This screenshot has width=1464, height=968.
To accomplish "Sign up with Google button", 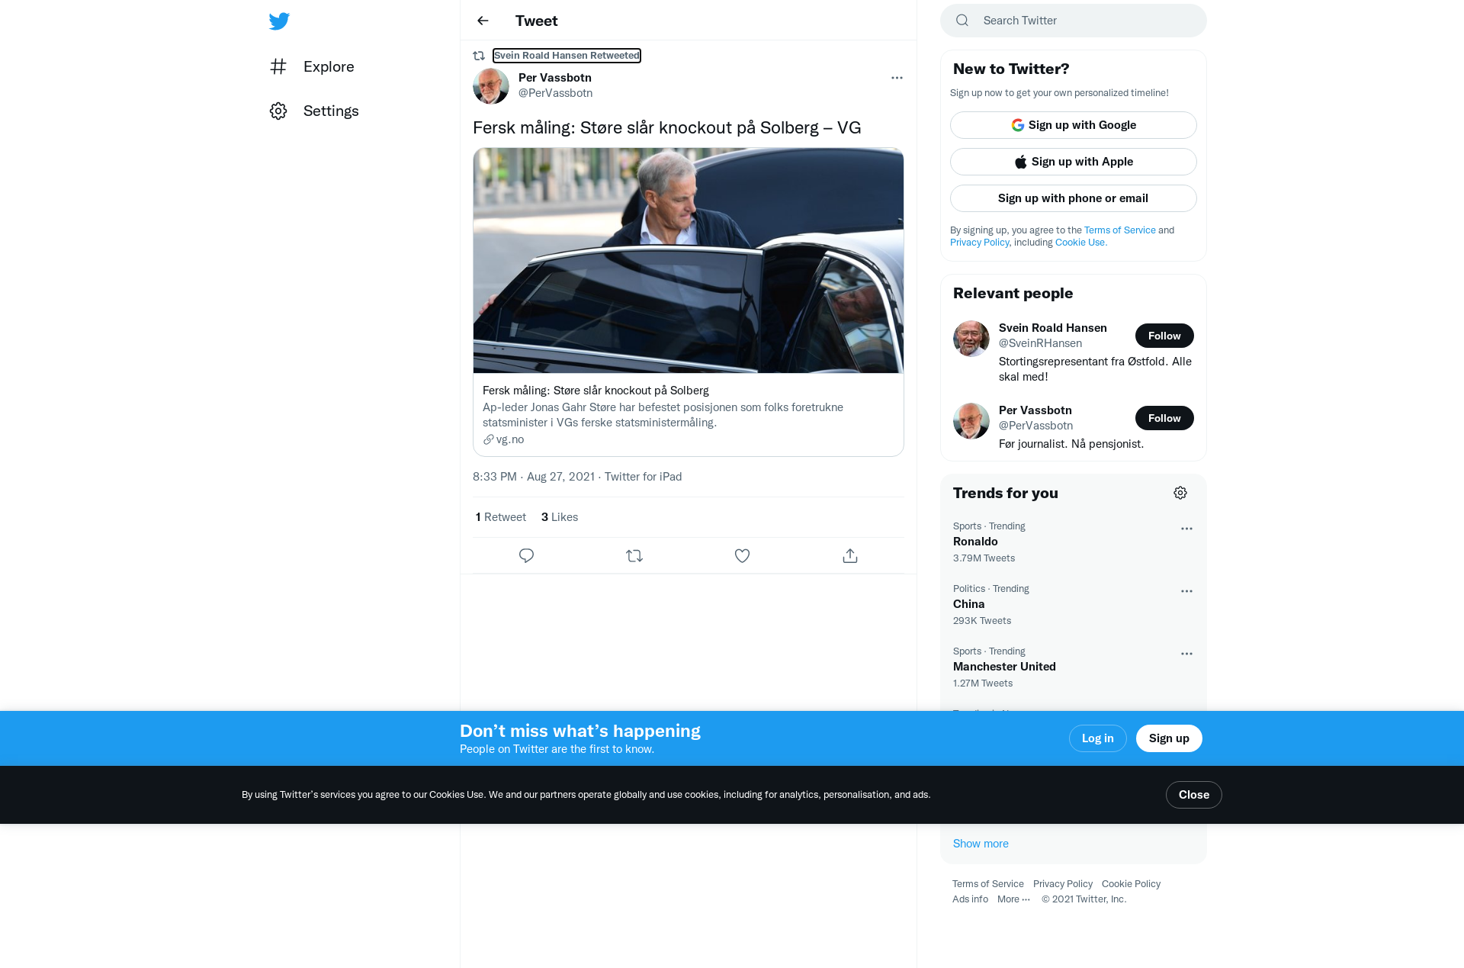I will [x=1073, y=125].
